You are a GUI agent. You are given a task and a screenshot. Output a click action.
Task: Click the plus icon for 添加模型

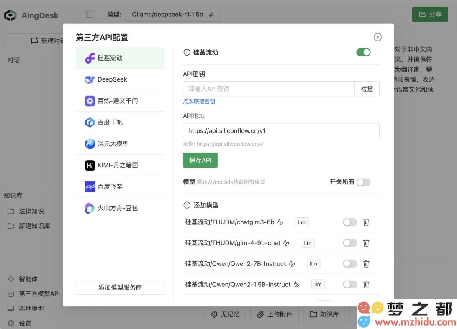pyautogui.click(x=187, y=205)
